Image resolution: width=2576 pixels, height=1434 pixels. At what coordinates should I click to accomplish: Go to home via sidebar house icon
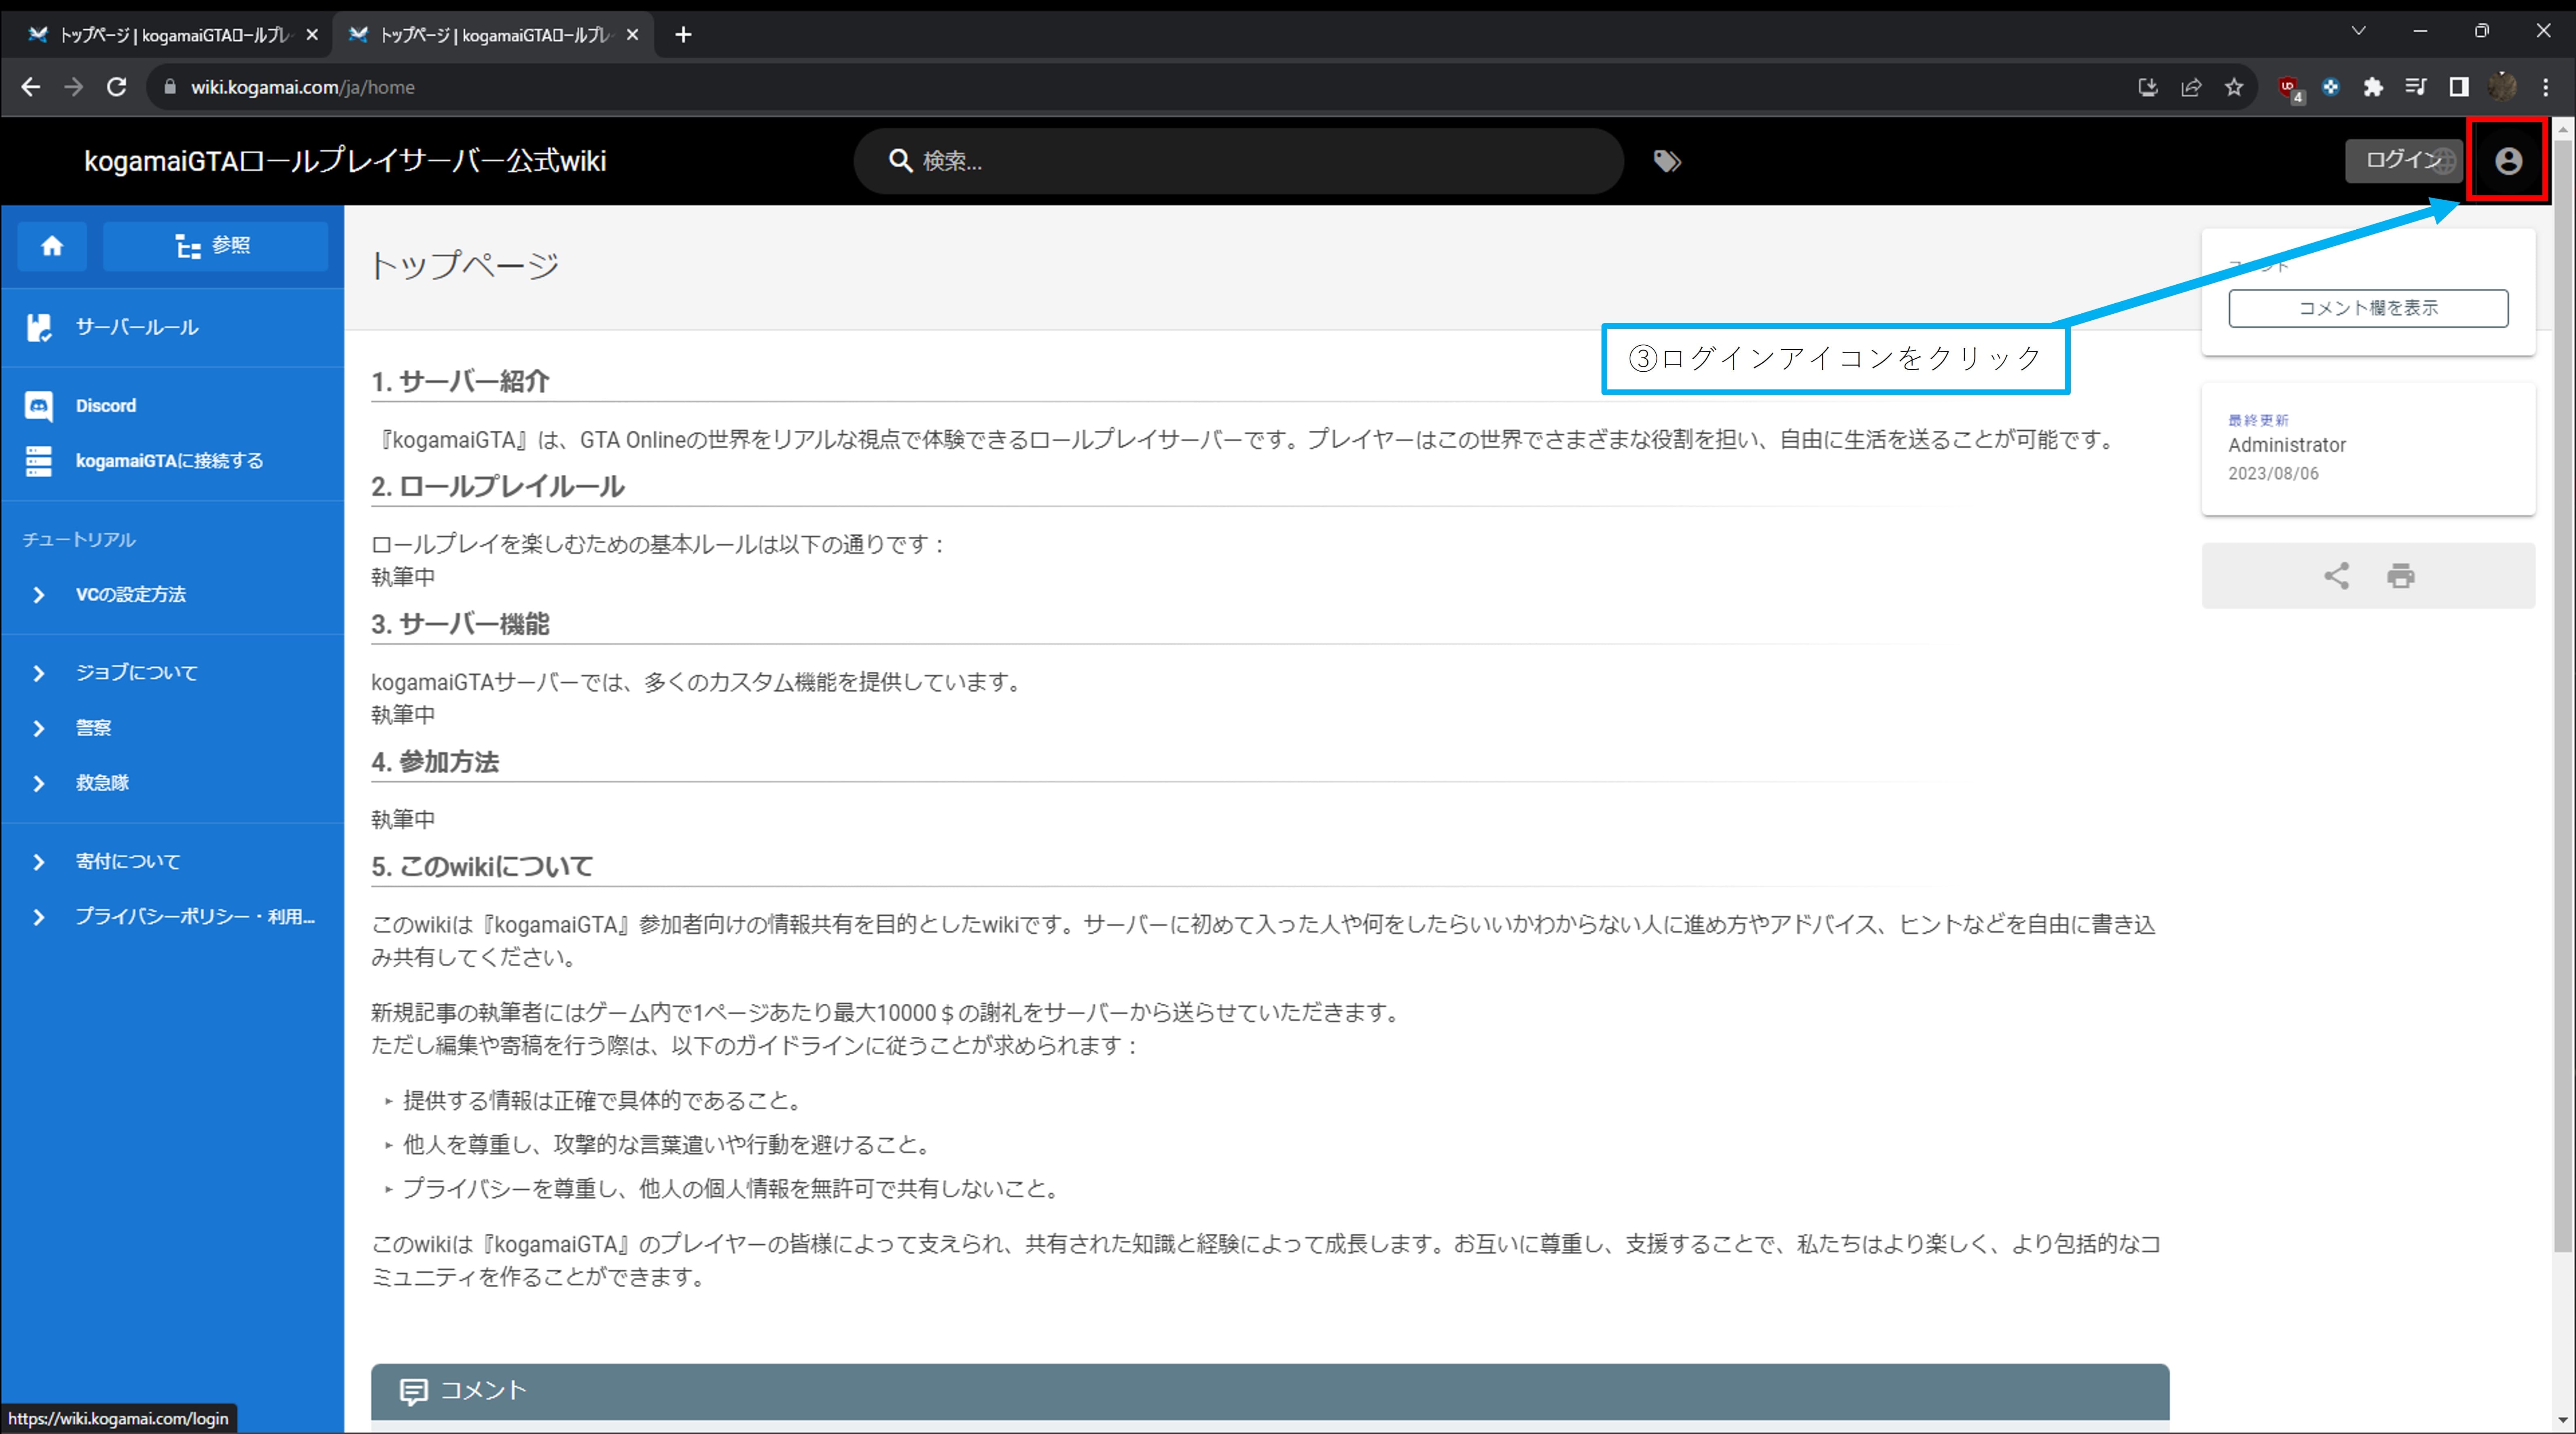(52, 246)
